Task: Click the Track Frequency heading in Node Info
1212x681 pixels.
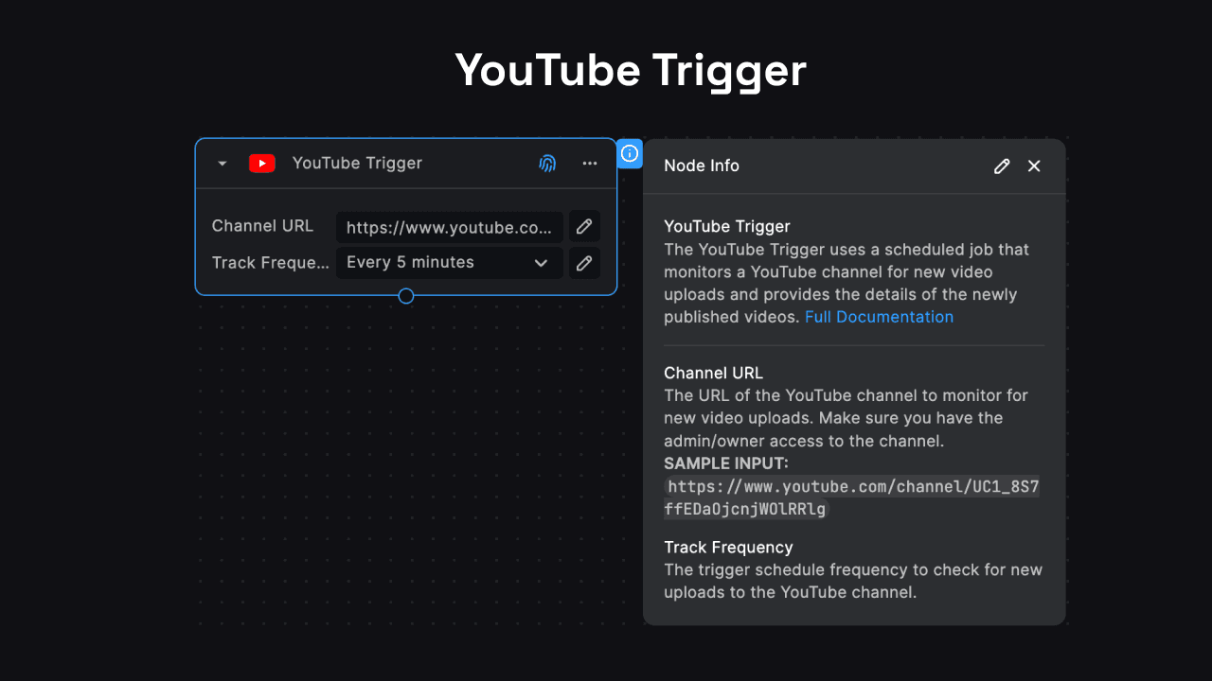Action: (x=728, y=547)
